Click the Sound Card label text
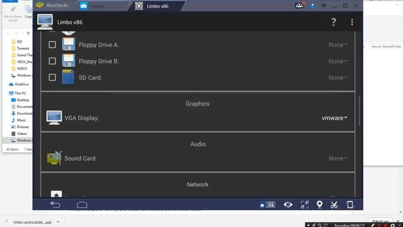The width and height of the screenshot is (403, 227). point(81,158)
